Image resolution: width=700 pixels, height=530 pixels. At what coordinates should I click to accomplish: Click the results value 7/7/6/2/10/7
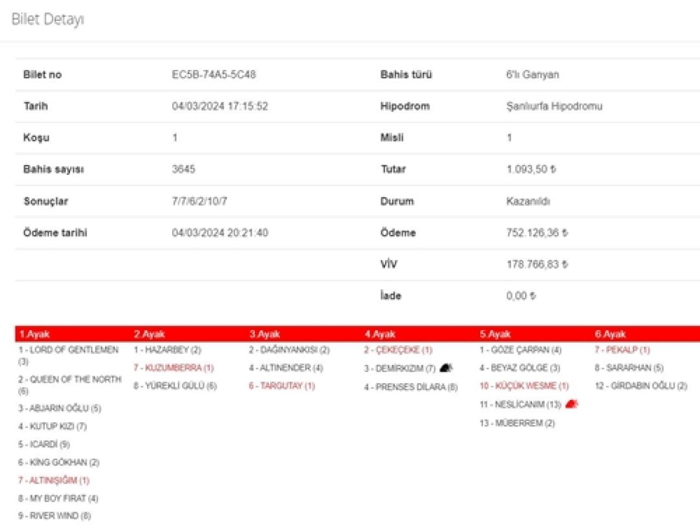pyautogui.click(x=199, y=201)
